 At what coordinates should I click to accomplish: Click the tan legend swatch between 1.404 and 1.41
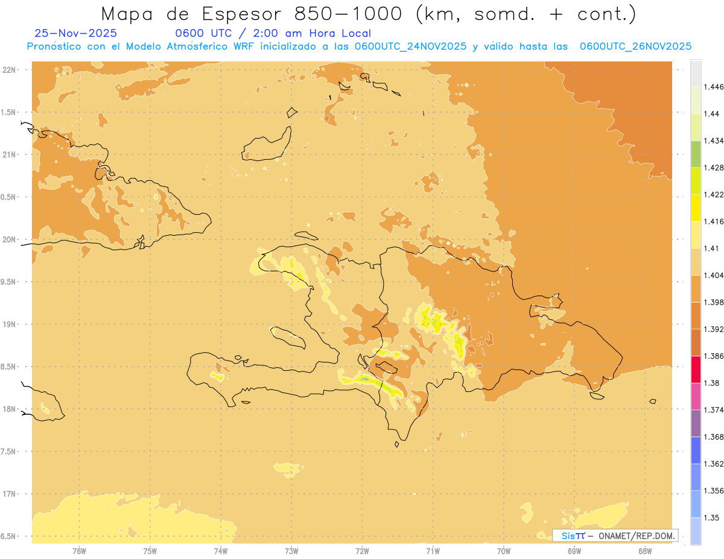point(696,262)
